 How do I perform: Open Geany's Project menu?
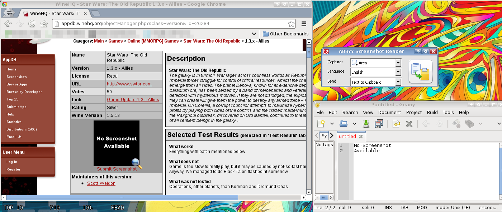[414, 112]
